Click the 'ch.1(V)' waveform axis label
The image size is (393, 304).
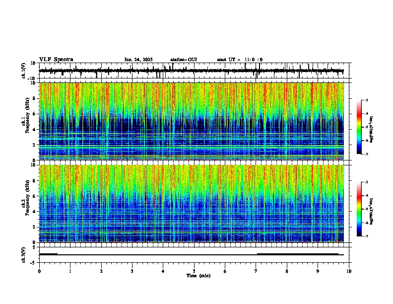click(23, 71)
